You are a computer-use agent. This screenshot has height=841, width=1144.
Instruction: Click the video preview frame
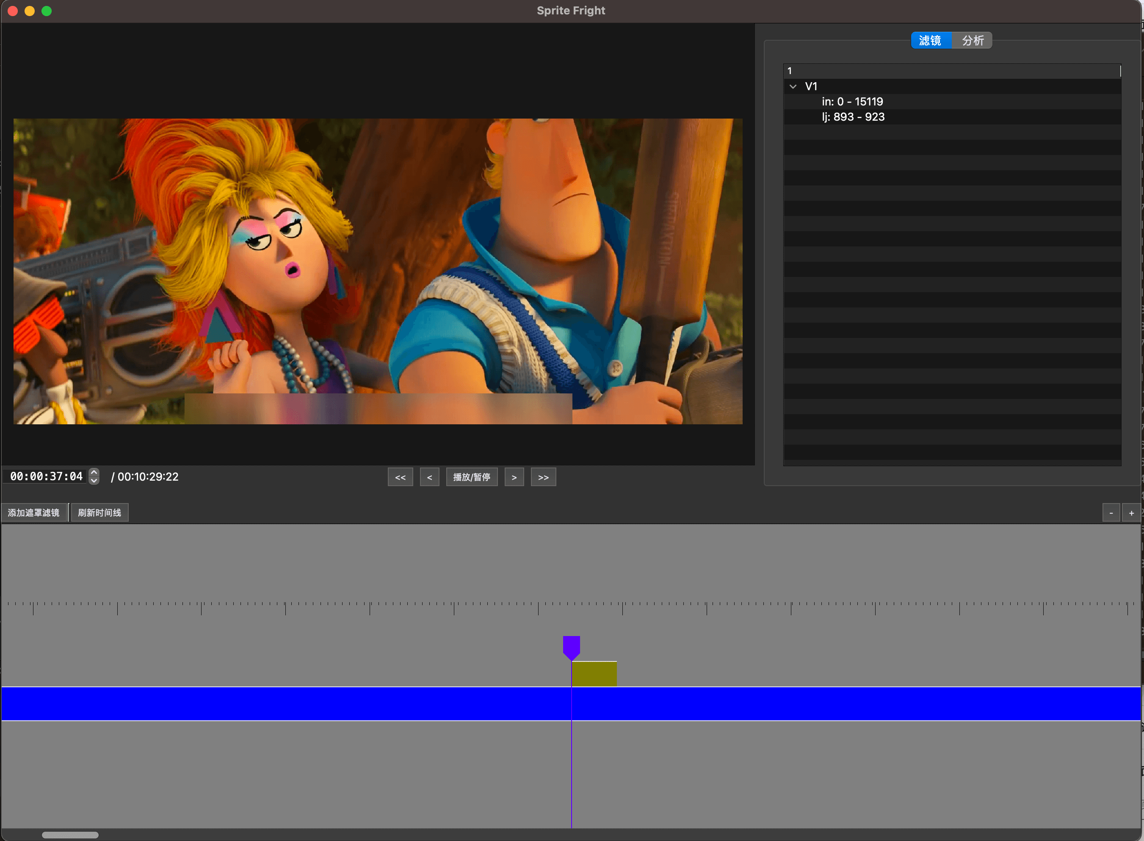378,271
